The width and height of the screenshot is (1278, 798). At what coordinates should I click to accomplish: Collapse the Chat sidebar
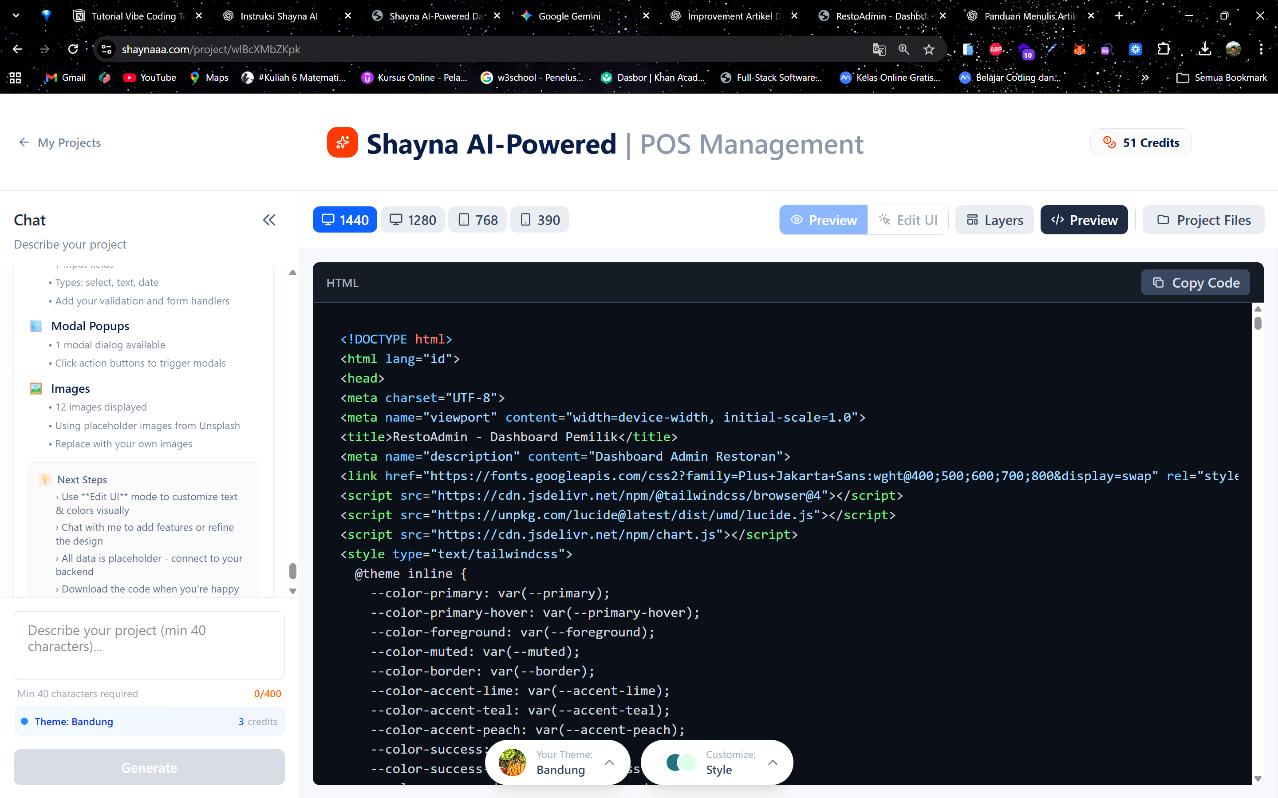tap(269, 220)
